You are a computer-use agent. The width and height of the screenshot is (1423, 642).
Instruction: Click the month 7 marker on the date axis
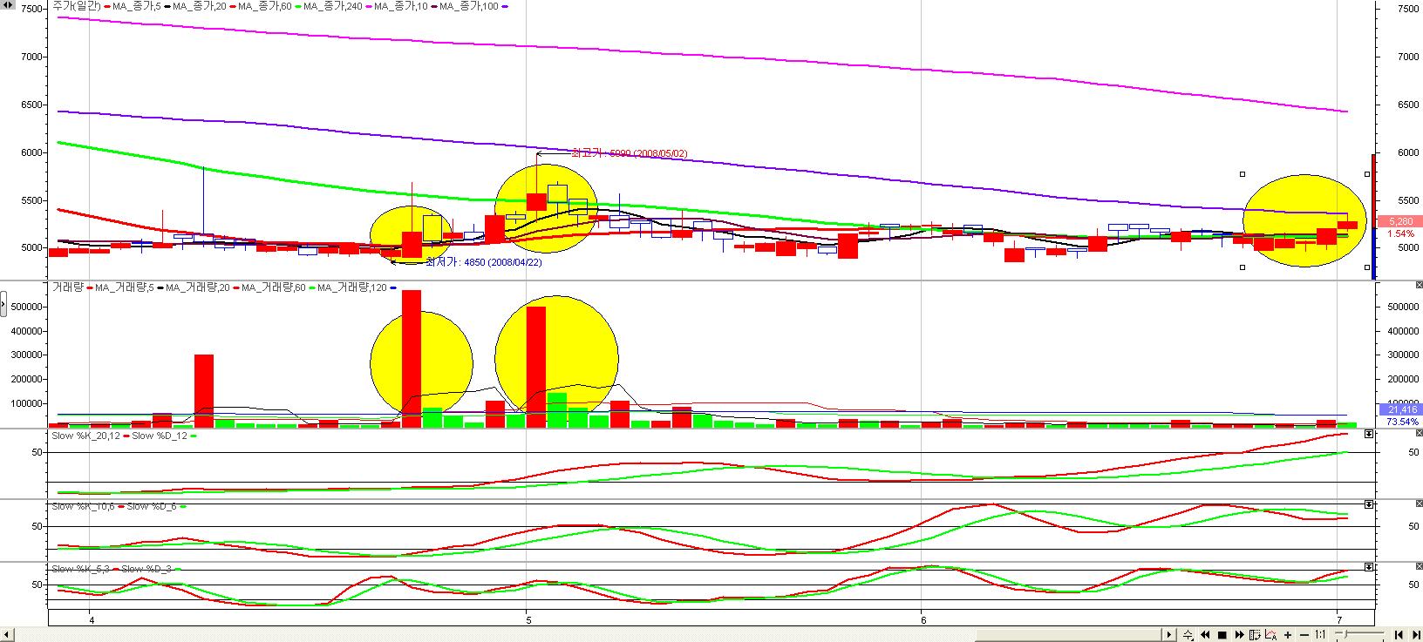coord(1338,618)
